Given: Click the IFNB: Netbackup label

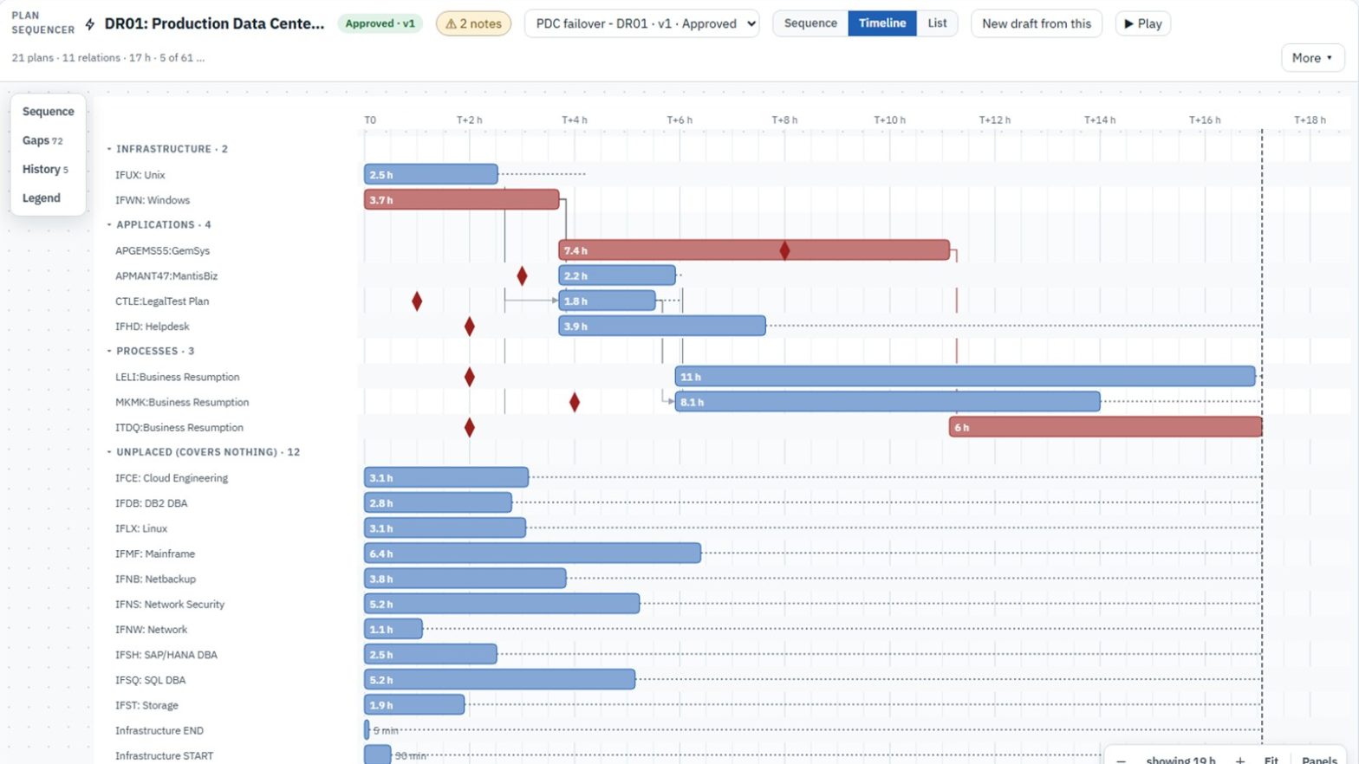Looking at the screenshot, I should click(156, 579).
